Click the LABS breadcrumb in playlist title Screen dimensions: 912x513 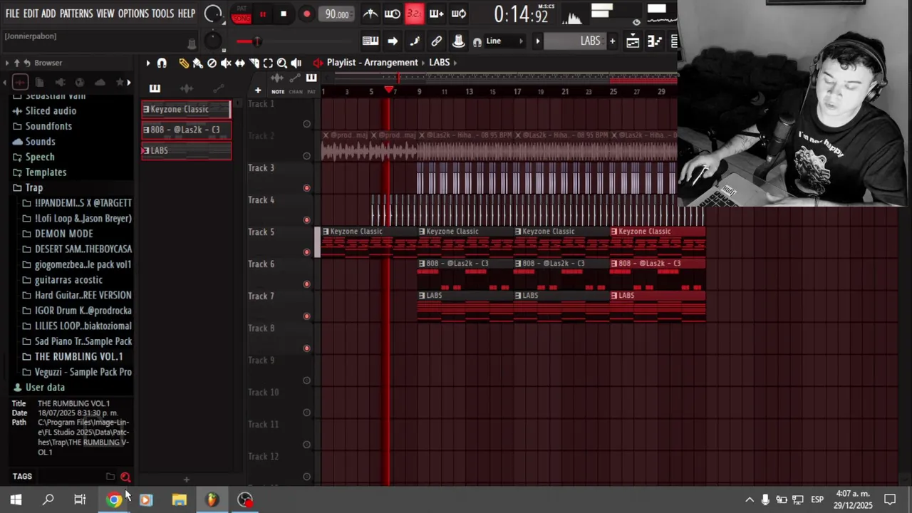pos(440,62)
